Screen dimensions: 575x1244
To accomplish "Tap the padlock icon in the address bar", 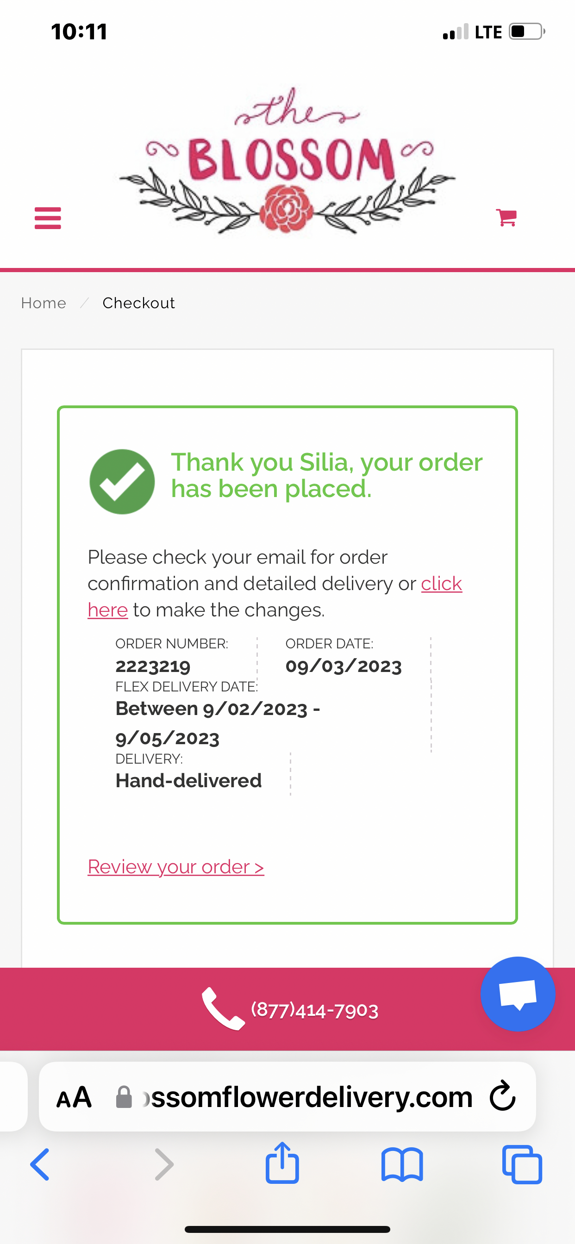I will tap(125, 1096).
